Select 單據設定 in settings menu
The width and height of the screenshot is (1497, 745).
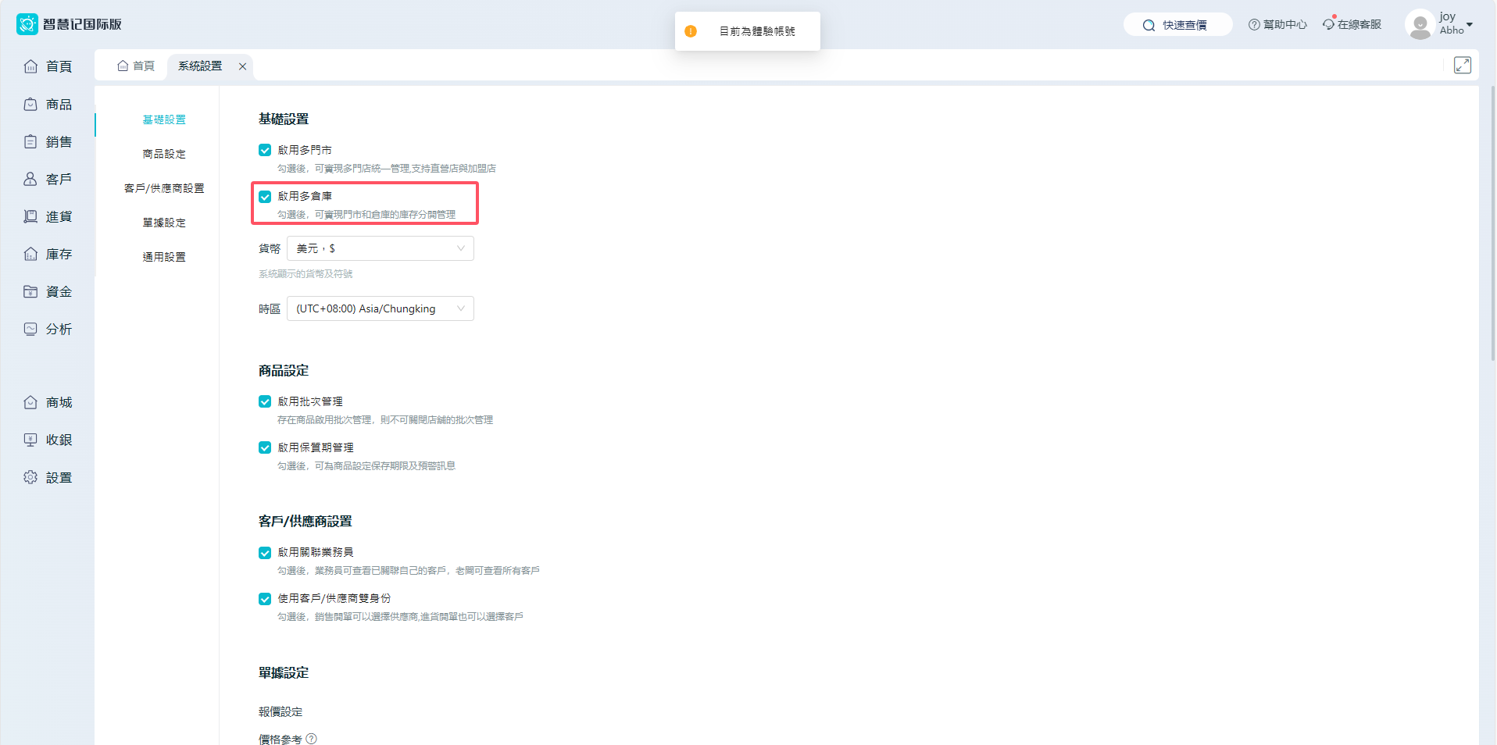(164, 223)
